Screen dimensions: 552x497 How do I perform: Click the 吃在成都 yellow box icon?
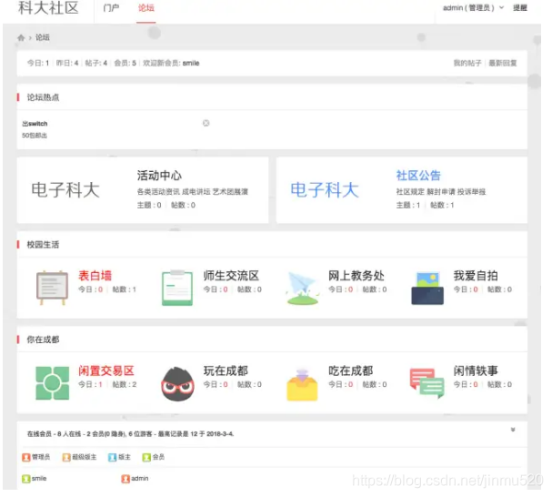302,384
